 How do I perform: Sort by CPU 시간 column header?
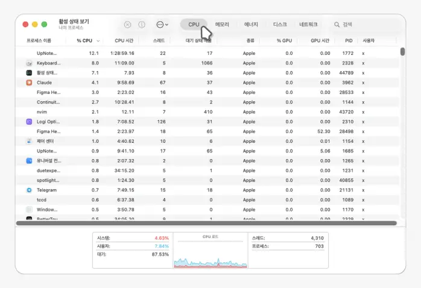(124, 40)
